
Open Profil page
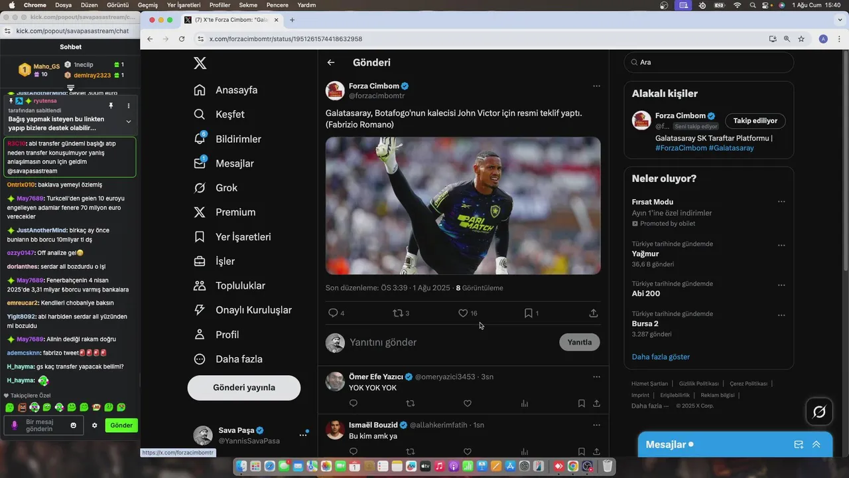tap(216, 335)
